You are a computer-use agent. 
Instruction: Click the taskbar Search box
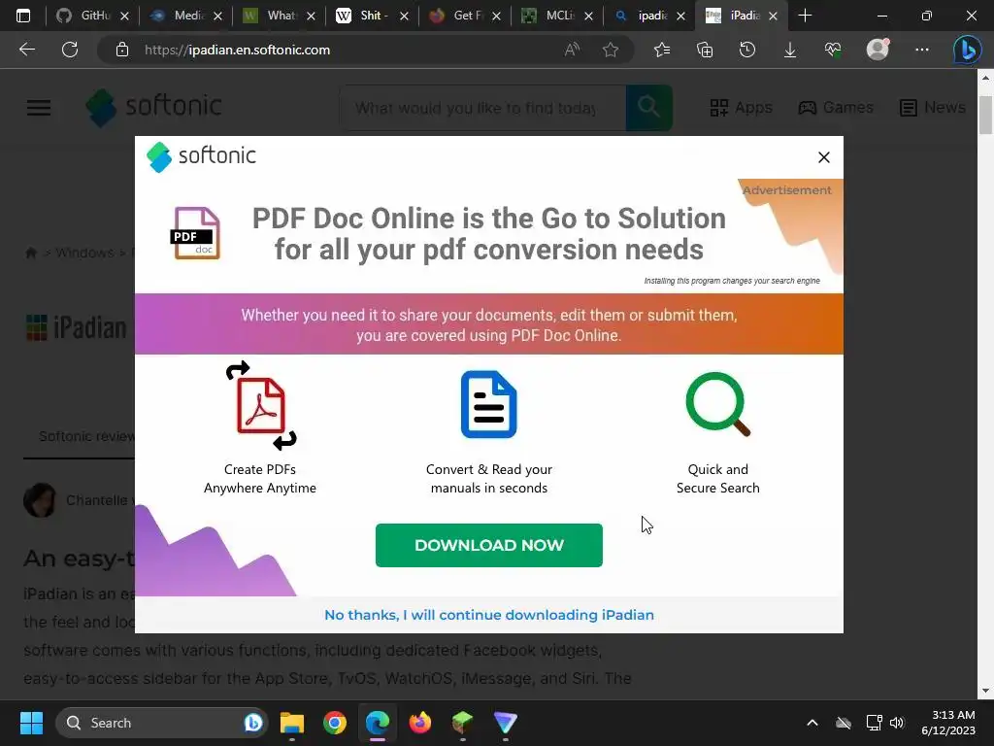[x=162, y=723]
